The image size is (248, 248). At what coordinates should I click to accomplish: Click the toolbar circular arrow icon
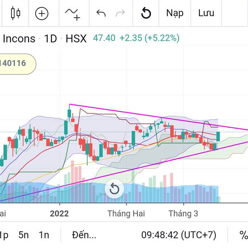point(146,13)
